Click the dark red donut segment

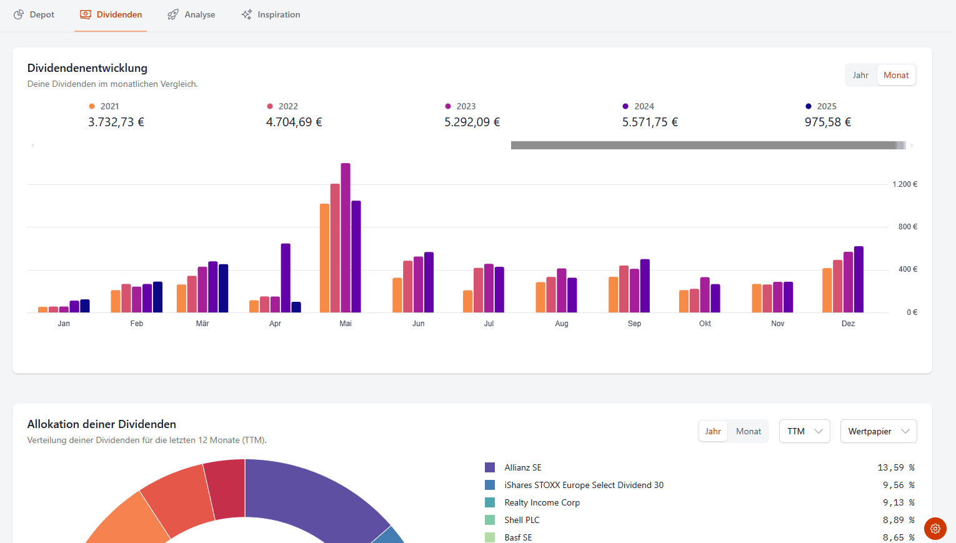click(226, 489)
